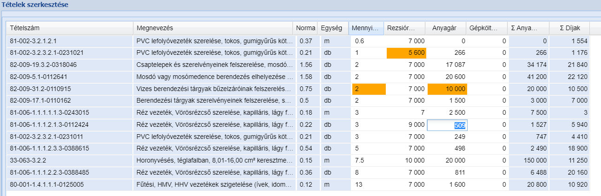Sort by Σ Díjak column header
The width and height of the screenshot is (601, 196).
coord(569,28)
